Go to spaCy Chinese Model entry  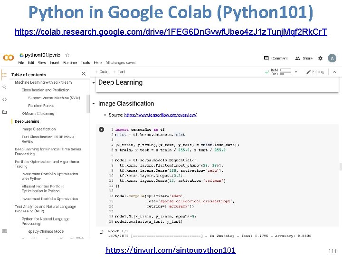pyautogui.click(x=46, y=231)
